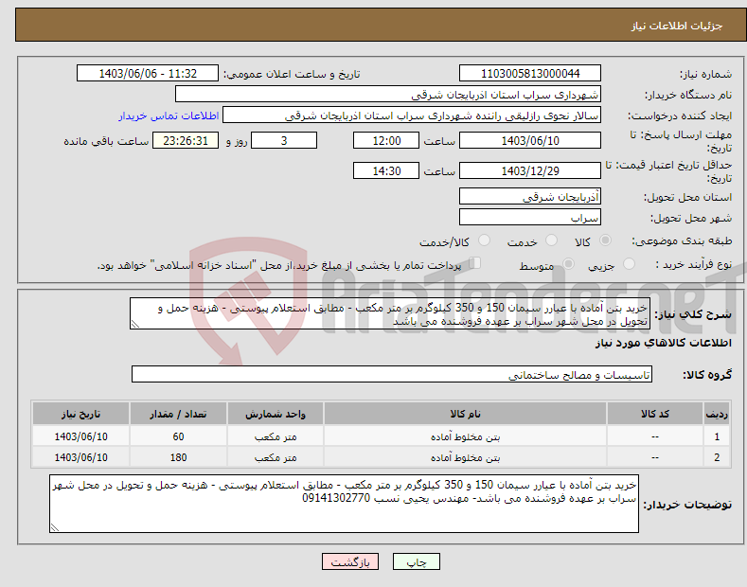
Task: Click متر مکعب unit in row 1
Action: [x=276, y=436]
